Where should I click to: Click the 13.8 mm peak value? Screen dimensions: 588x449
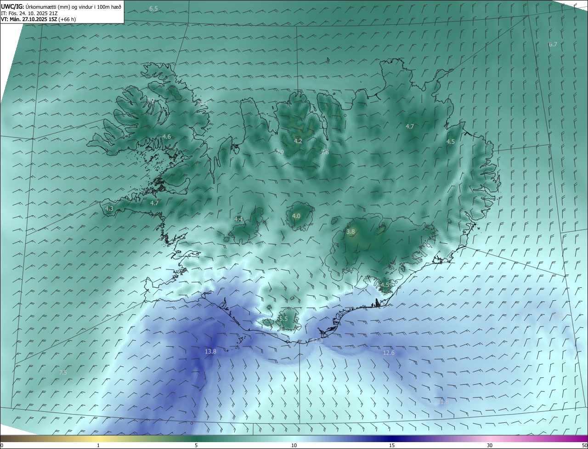coord(210,351)
